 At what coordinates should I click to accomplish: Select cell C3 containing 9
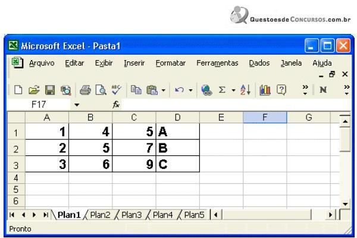134,164
